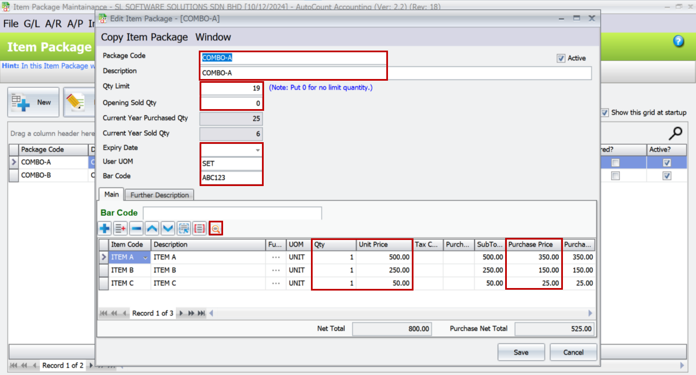Click the Save button
696x375 pixels.
pyautogui.click(x=521, y=352)
